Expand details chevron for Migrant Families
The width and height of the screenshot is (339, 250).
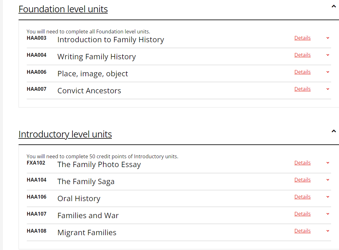coord(328,231)
